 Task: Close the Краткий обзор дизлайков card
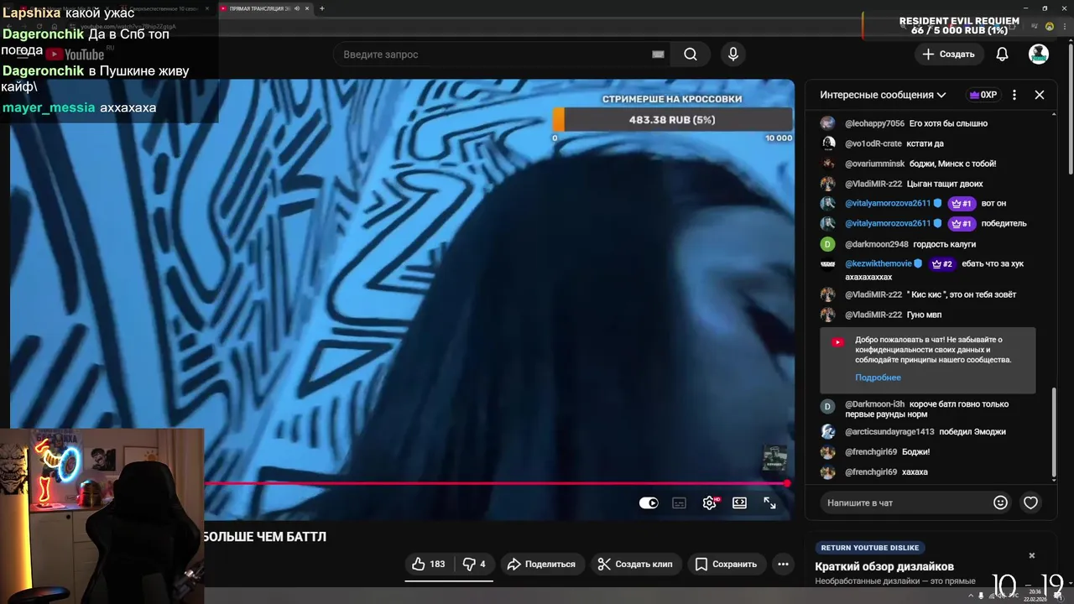pos(1032,555)
